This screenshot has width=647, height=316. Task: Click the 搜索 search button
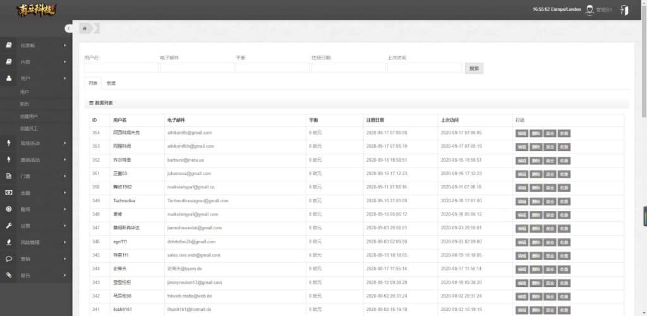pyautogui.click(x=474, y=68)
